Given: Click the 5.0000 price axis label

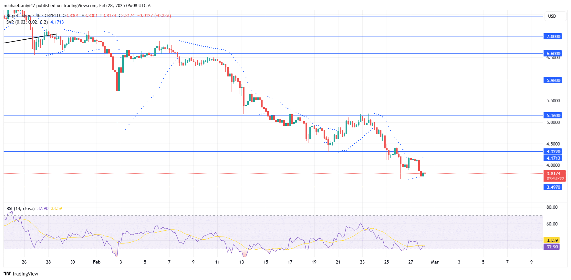Looking at the screenshot, I should point(553,122).
